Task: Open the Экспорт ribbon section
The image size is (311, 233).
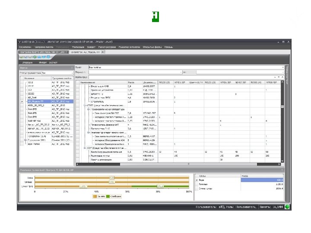Action: click(x=53, y=63)
